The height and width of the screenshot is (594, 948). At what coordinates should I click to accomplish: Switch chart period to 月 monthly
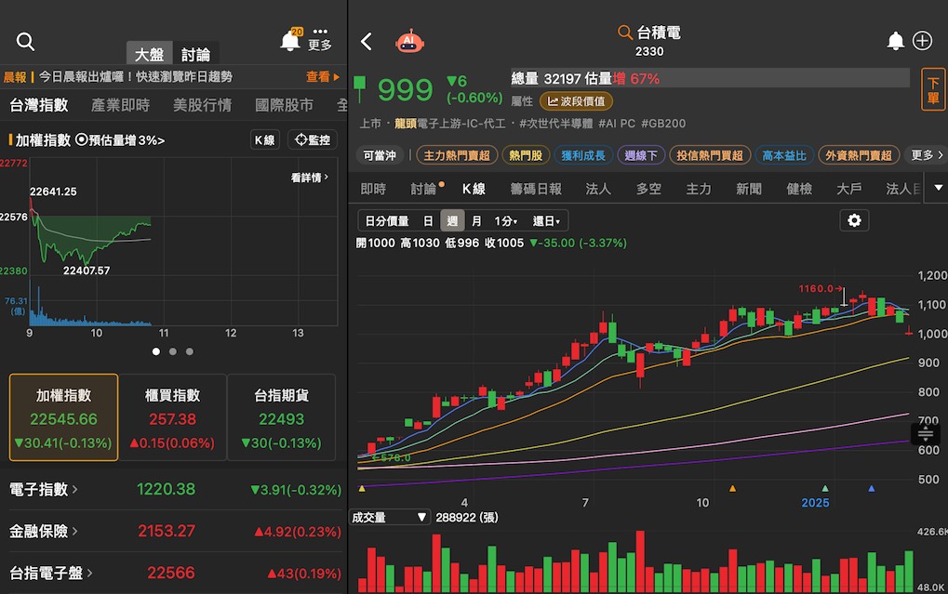tap(475, 220)
